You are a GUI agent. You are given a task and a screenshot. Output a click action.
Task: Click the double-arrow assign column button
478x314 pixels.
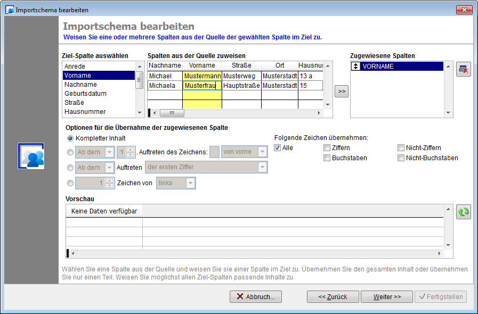(x=342, y=92)
